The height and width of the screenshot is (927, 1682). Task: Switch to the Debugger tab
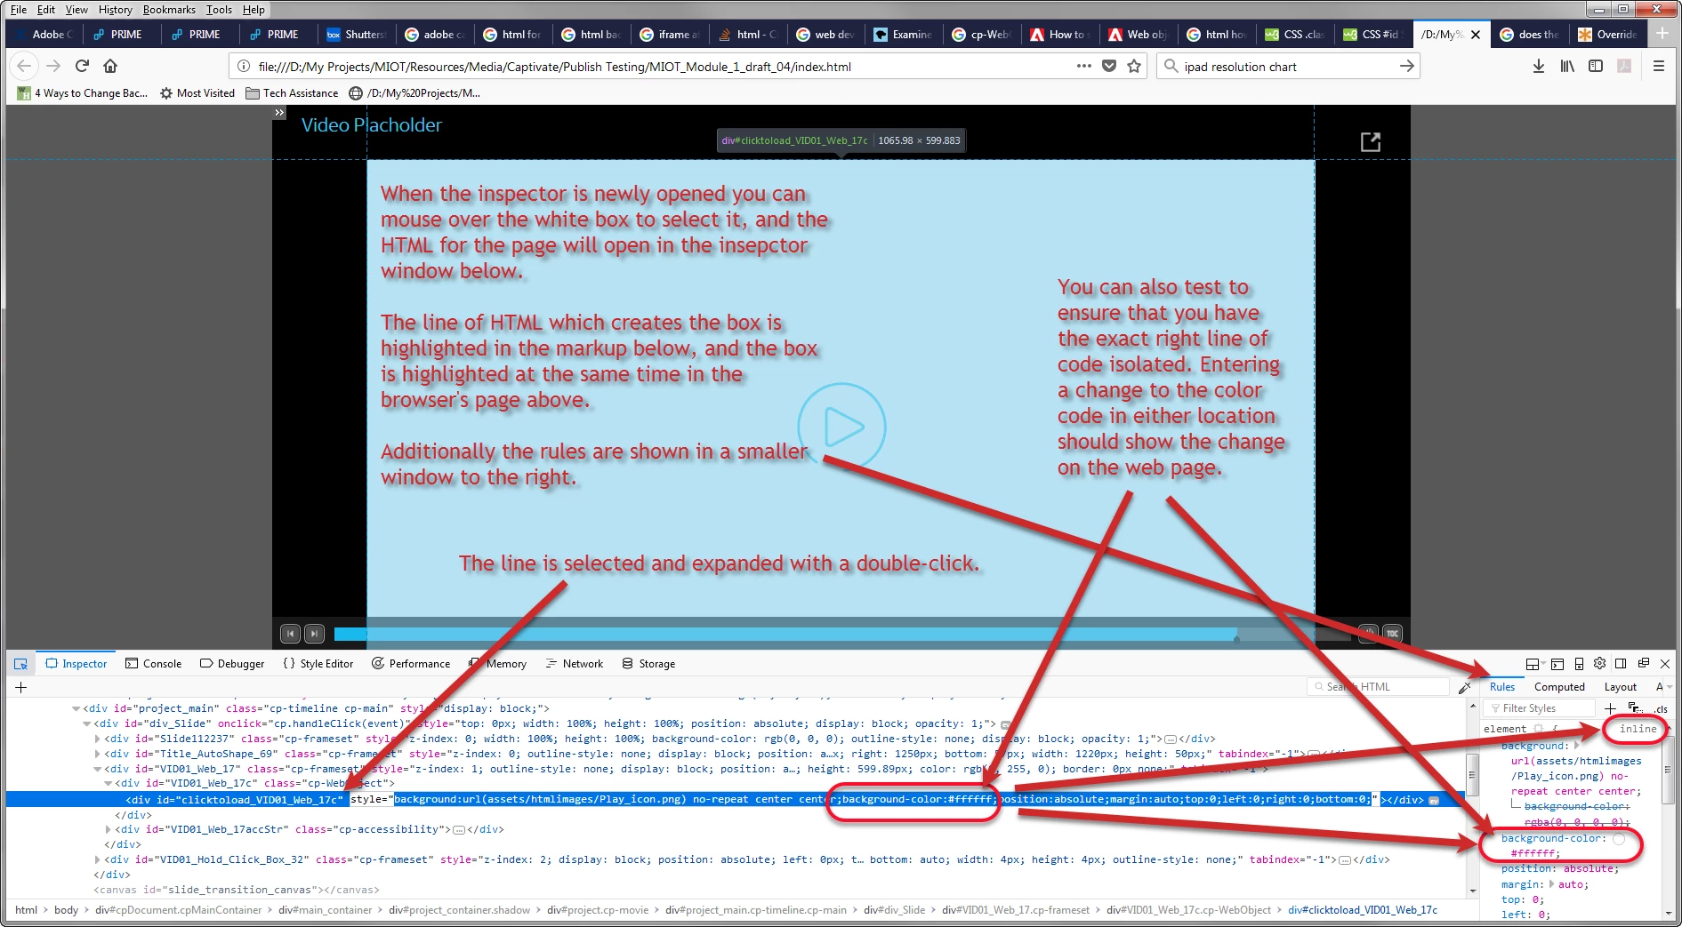tap(232, 664)
